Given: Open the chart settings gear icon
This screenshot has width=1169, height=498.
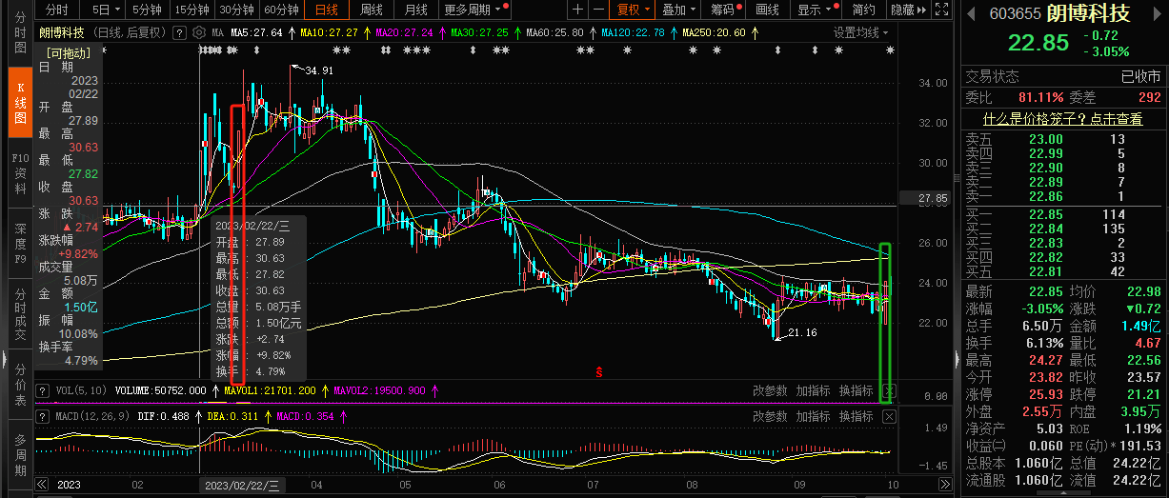Looking at the screenshot, I should click(200, 31).
